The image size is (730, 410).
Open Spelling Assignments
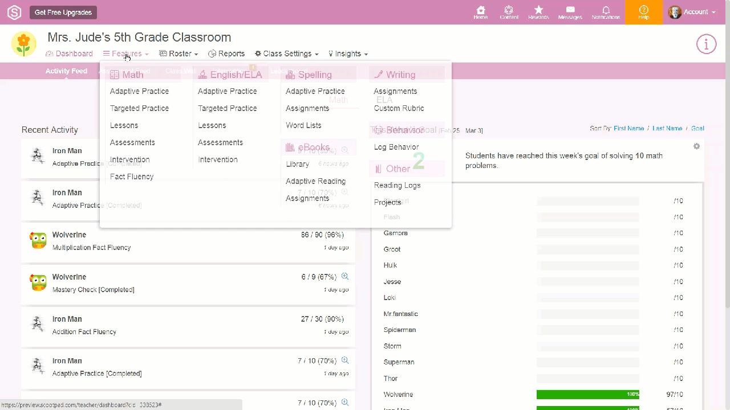click(307, 108)
